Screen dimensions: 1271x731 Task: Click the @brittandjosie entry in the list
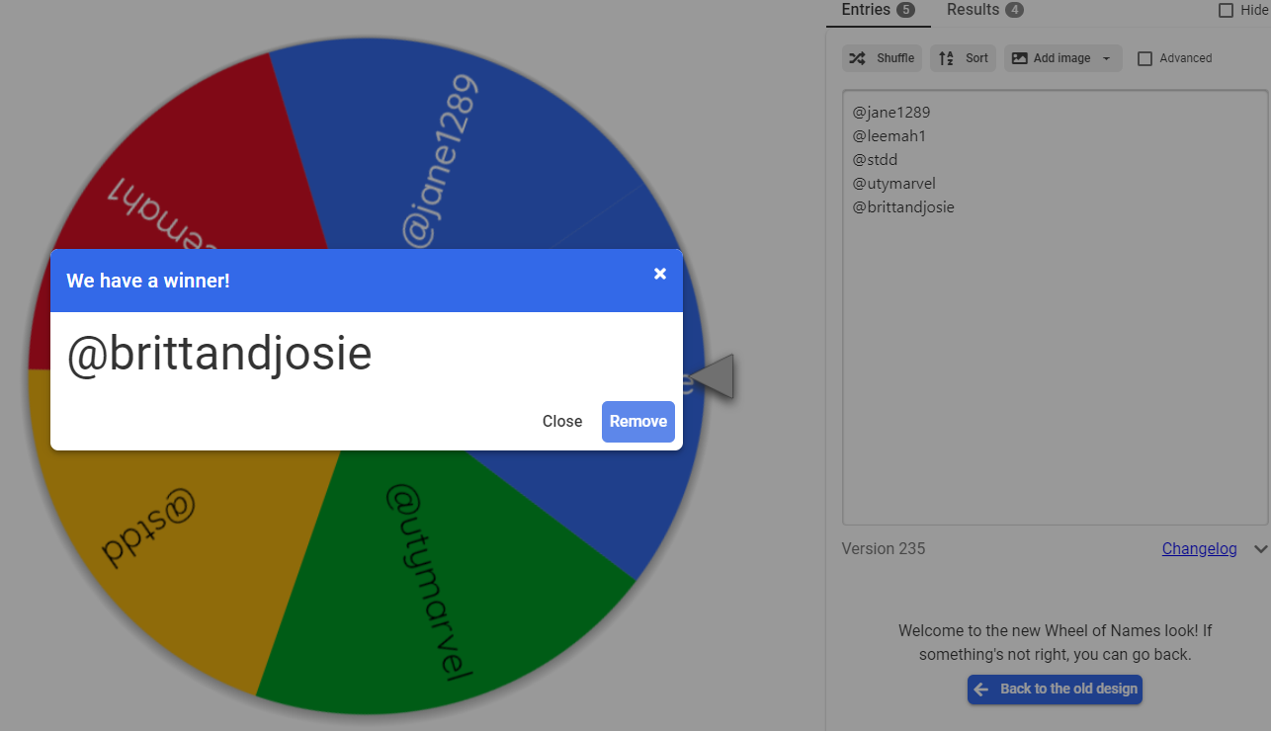(x=903, y=207)
